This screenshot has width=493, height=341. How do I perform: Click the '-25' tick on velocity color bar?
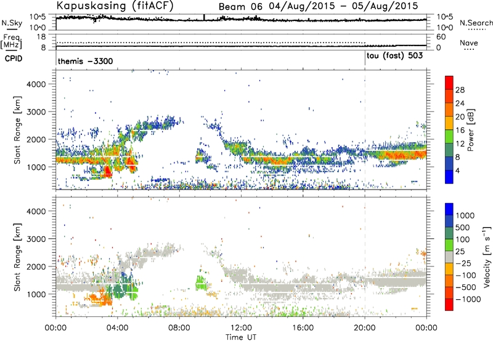tap(464, 263)
